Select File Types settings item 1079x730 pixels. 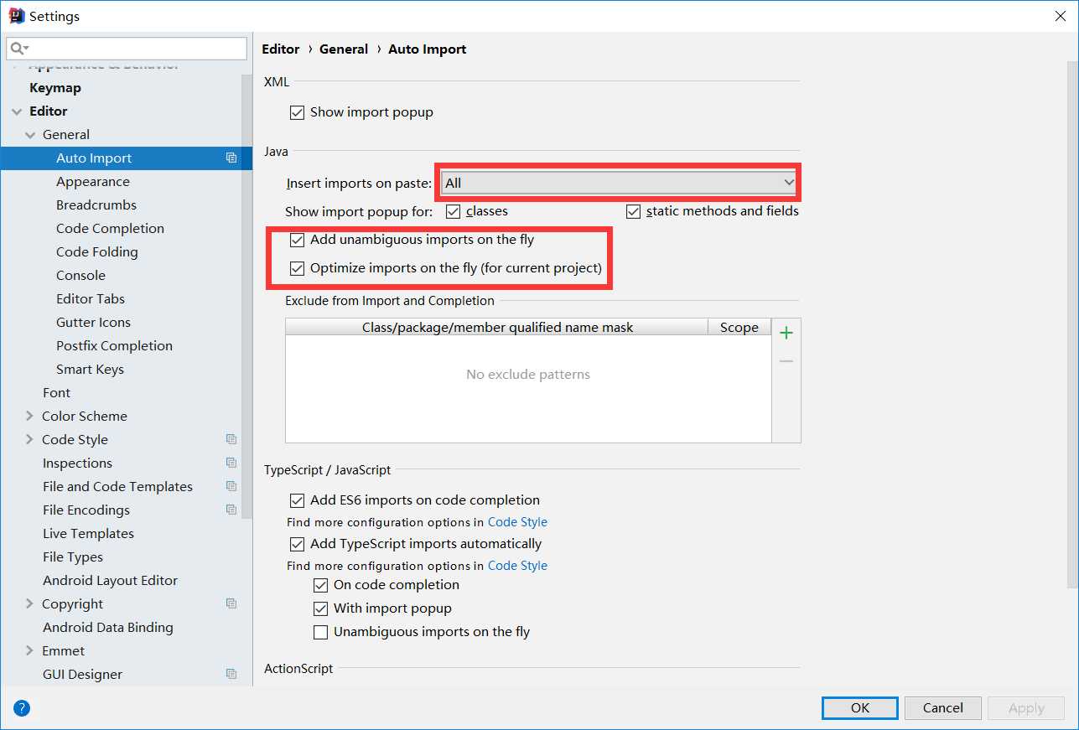[73, 557]
